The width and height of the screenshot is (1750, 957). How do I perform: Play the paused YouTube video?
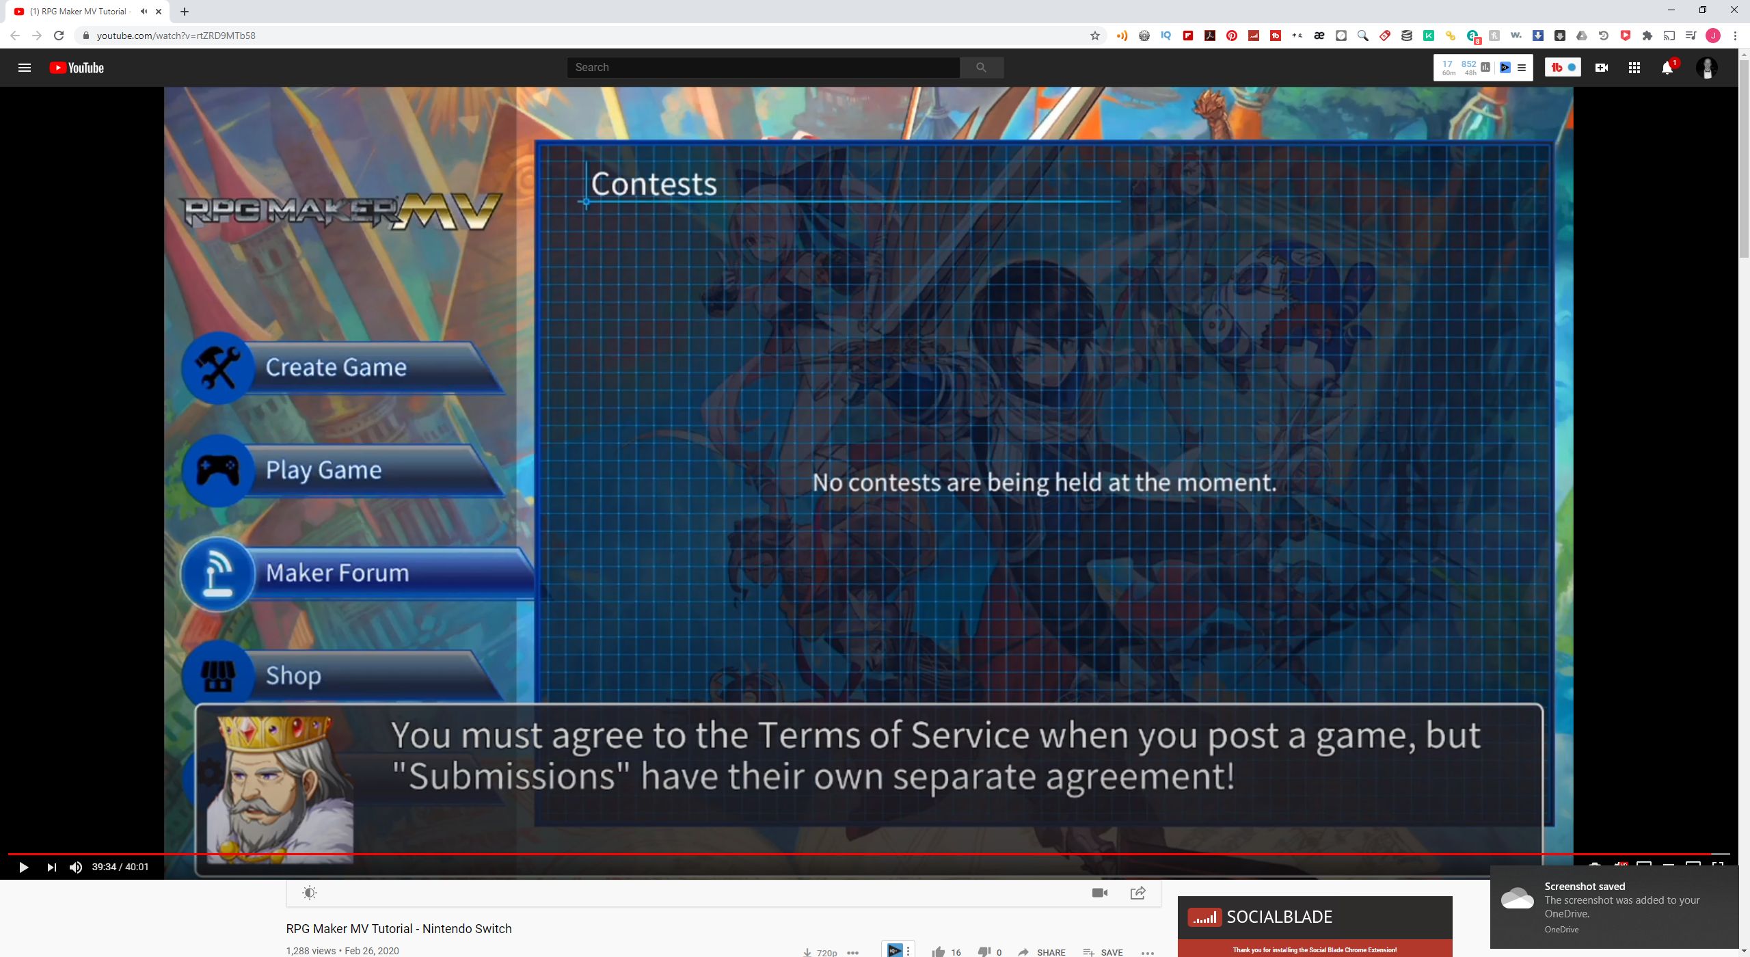tap(23, 867)
